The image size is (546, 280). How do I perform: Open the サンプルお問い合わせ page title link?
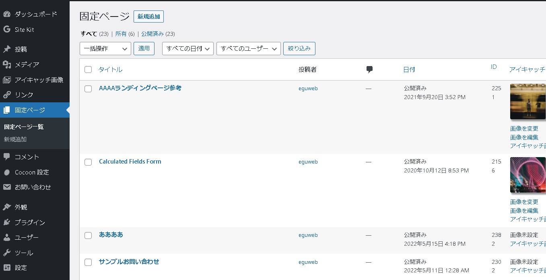point(129,262)
